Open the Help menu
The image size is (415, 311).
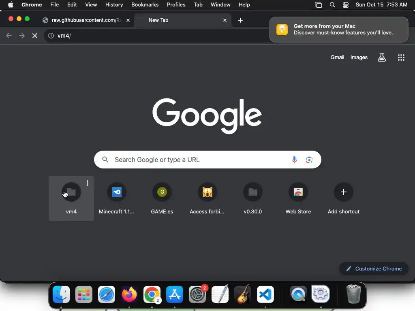pyautogui.click(x=244, y=5)
